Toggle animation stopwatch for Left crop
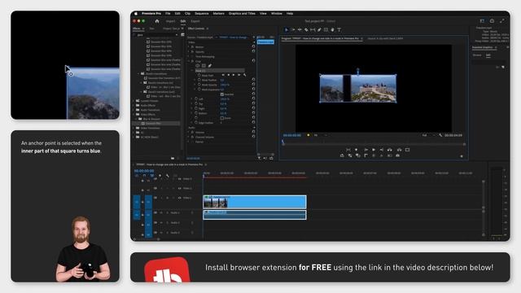521x293 pixels. tap(196, 99)
